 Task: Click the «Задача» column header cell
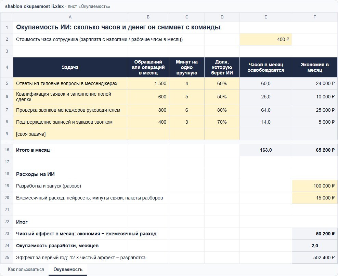70,67
